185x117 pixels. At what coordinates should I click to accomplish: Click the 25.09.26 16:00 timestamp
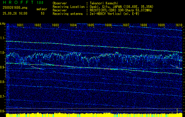[14, 13]
